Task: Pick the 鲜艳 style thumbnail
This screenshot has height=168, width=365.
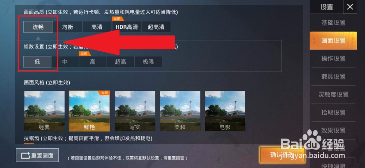Action: (x=89, y=111)
